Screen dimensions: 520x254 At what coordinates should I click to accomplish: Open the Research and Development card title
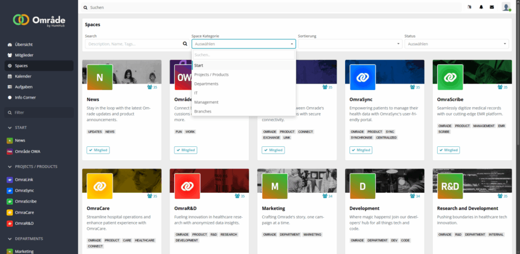coord(467,208)
